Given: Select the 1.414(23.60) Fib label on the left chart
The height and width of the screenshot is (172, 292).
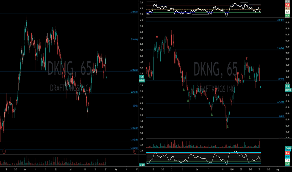Looking at the screenshot, I should point(134,140).
